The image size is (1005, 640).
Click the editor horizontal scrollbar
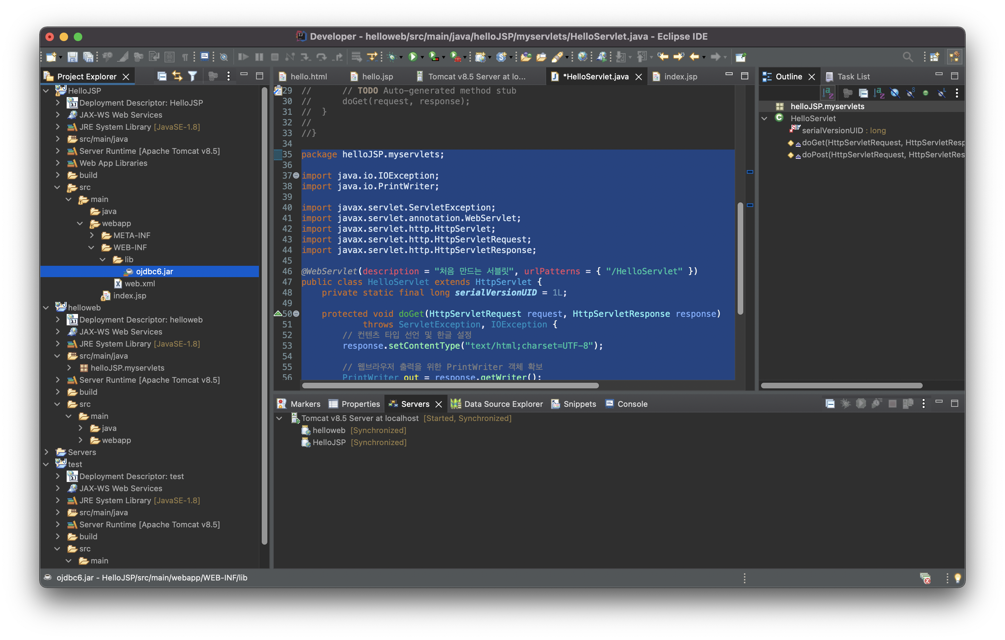click(x=450, y=386)
